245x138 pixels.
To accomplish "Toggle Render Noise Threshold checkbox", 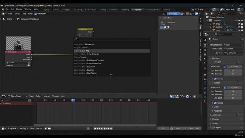I will pos(225,87).
